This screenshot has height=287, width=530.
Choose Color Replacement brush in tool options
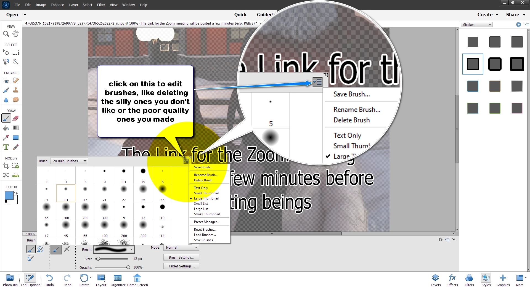(31, 258)
